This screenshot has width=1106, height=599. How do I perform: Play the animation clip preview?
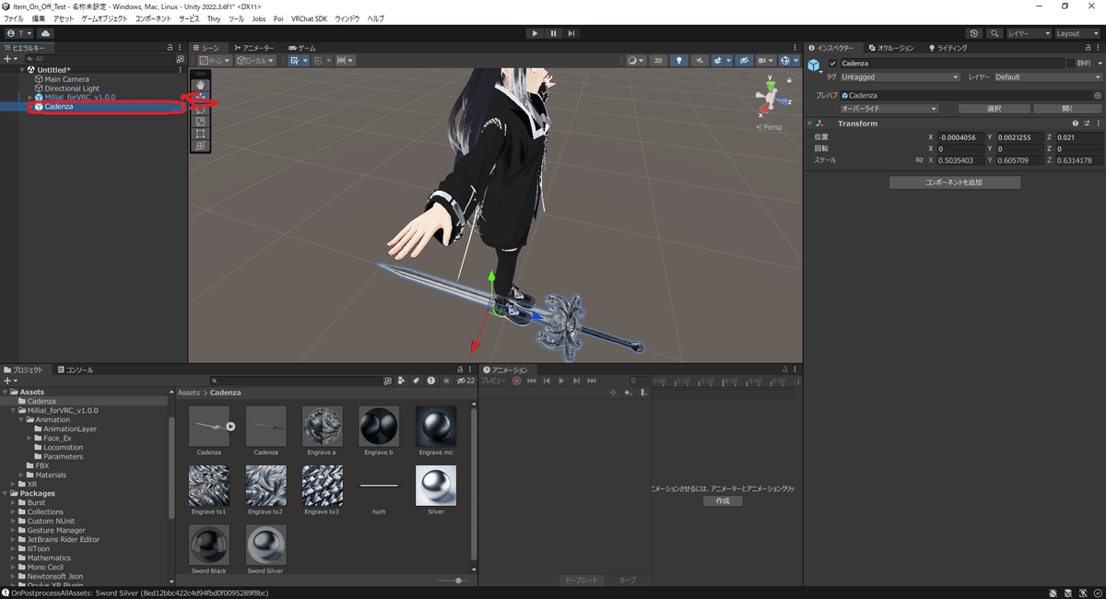tap(561, 381)
